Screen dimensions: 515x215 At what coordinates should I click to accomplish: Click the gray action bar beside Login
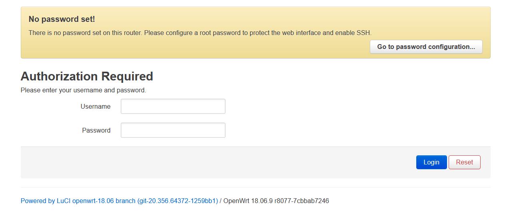(x=216, y=162)
